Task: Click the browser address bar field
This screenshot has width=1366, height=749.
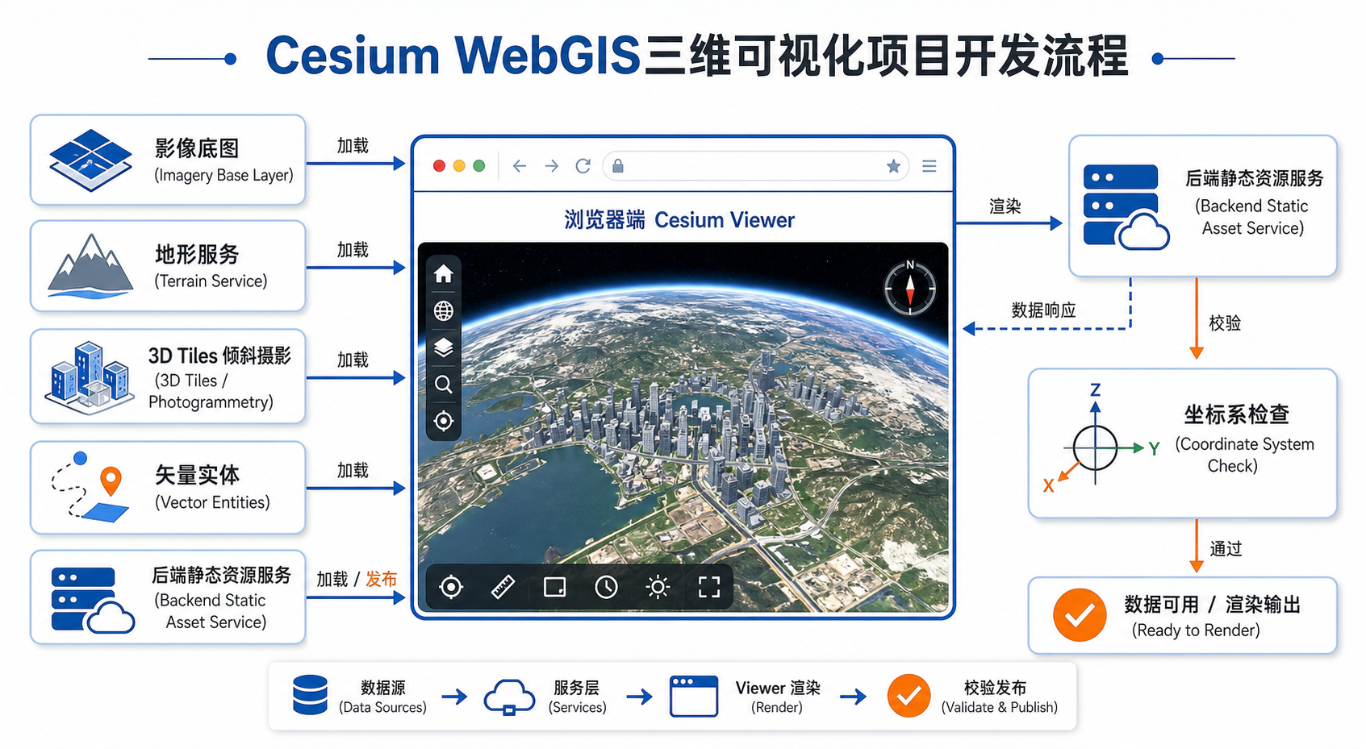Action: (x=756, y=166)
